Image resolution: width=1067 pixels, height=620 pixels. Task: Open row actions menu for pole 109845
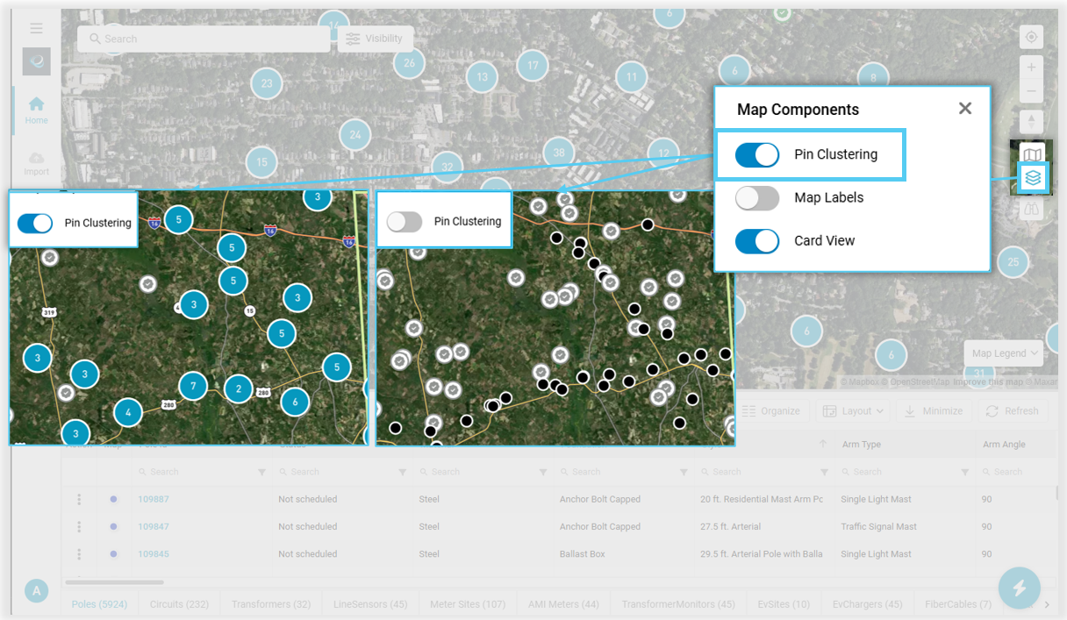79,553
